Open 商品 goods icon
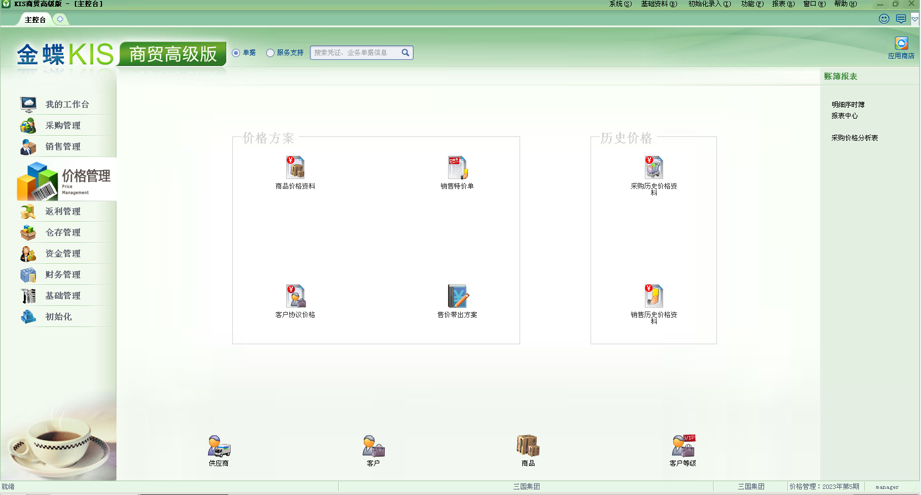Screen dimensions: 921x495 click(528, 446)
